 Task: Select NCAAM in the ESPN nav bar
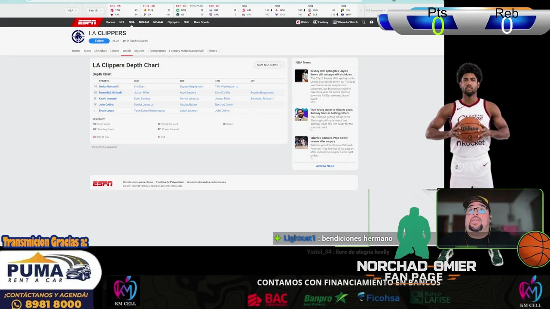[x=144, y=22]
